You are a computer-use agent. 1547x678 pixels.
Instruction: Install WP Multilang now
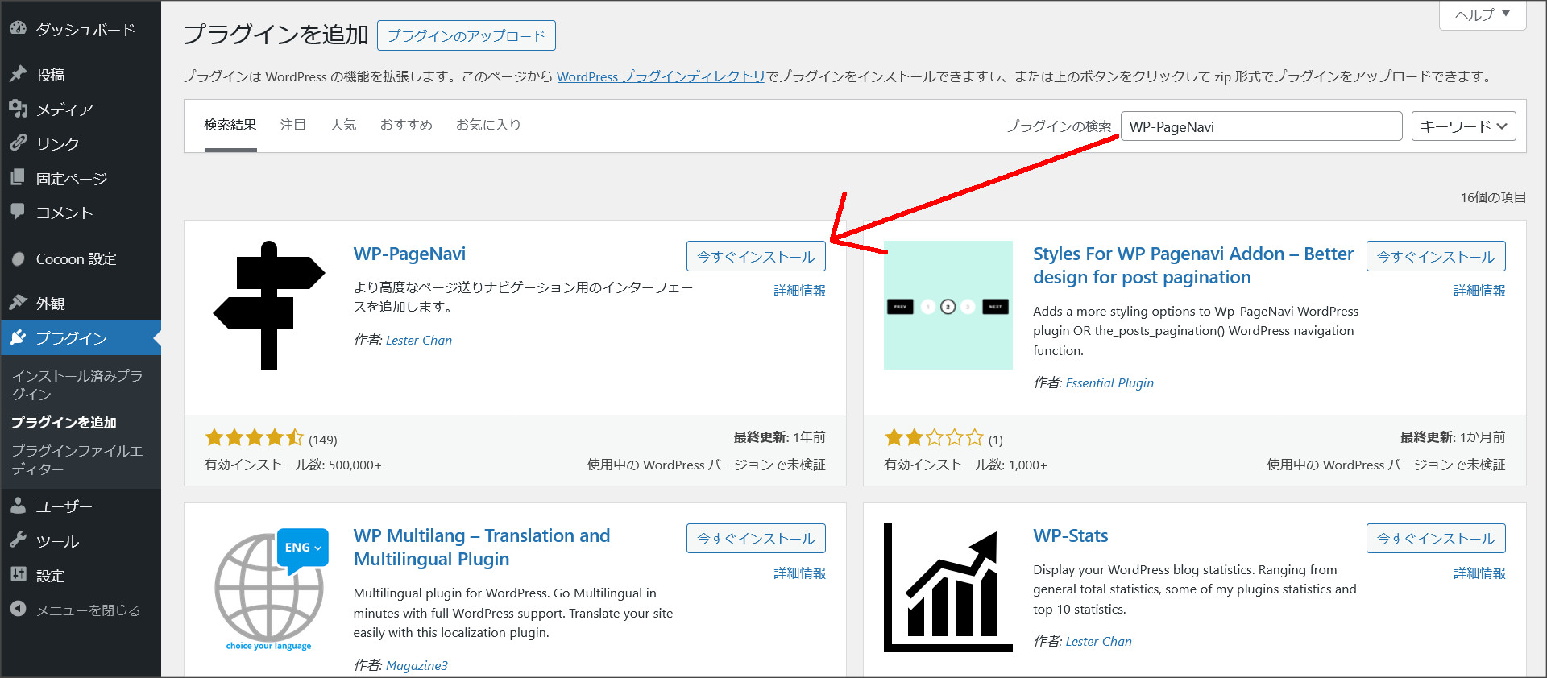coord(756,538)
